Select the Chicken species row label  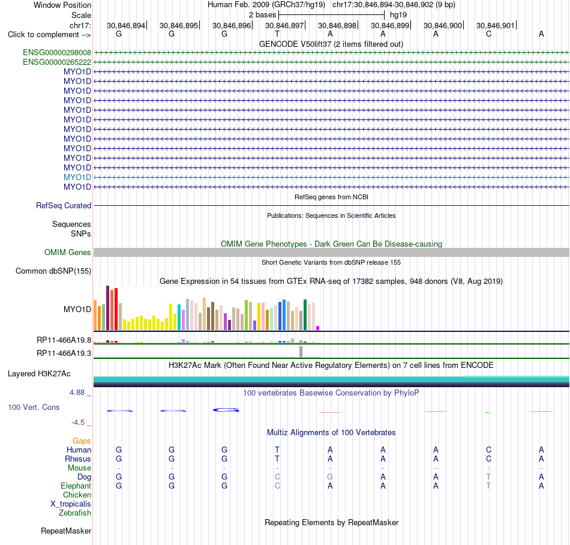point(77,495)
